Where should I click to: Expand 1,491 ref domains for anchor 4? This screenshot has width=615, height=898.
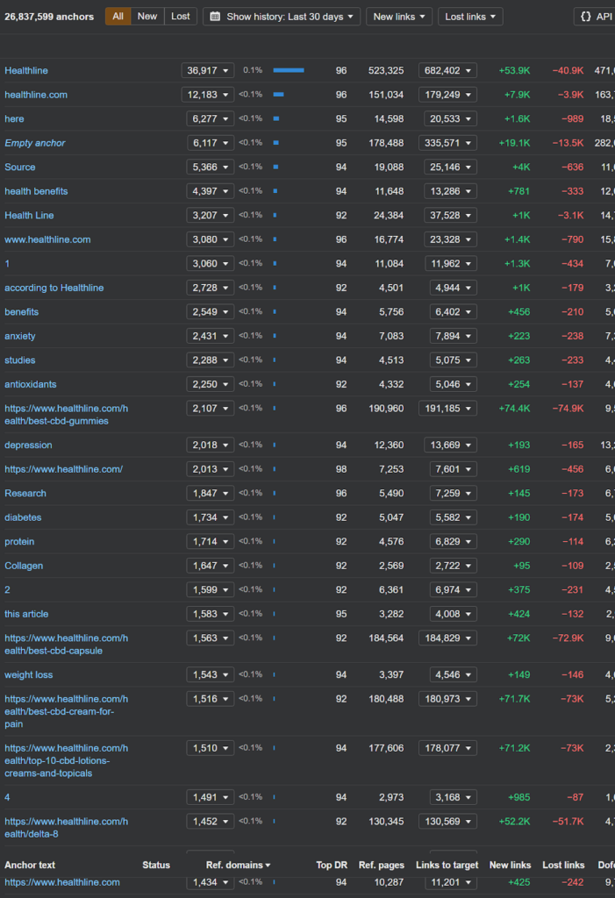[x=211, y=797]
